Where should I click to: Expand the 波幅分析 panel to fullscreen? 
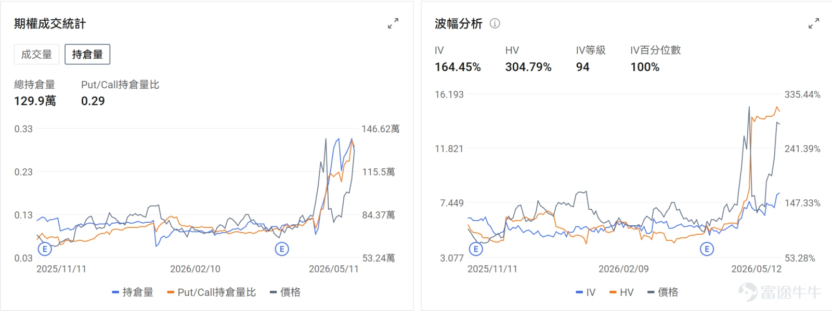click(x=814, y=23)
